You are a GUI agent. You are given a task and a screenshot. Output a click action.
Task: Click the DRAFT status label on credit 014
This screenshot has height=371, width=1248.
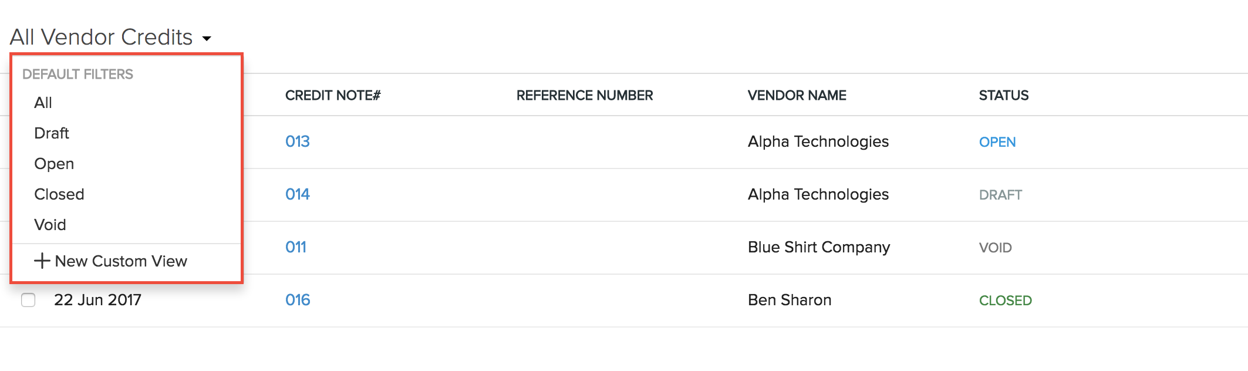1001,194
